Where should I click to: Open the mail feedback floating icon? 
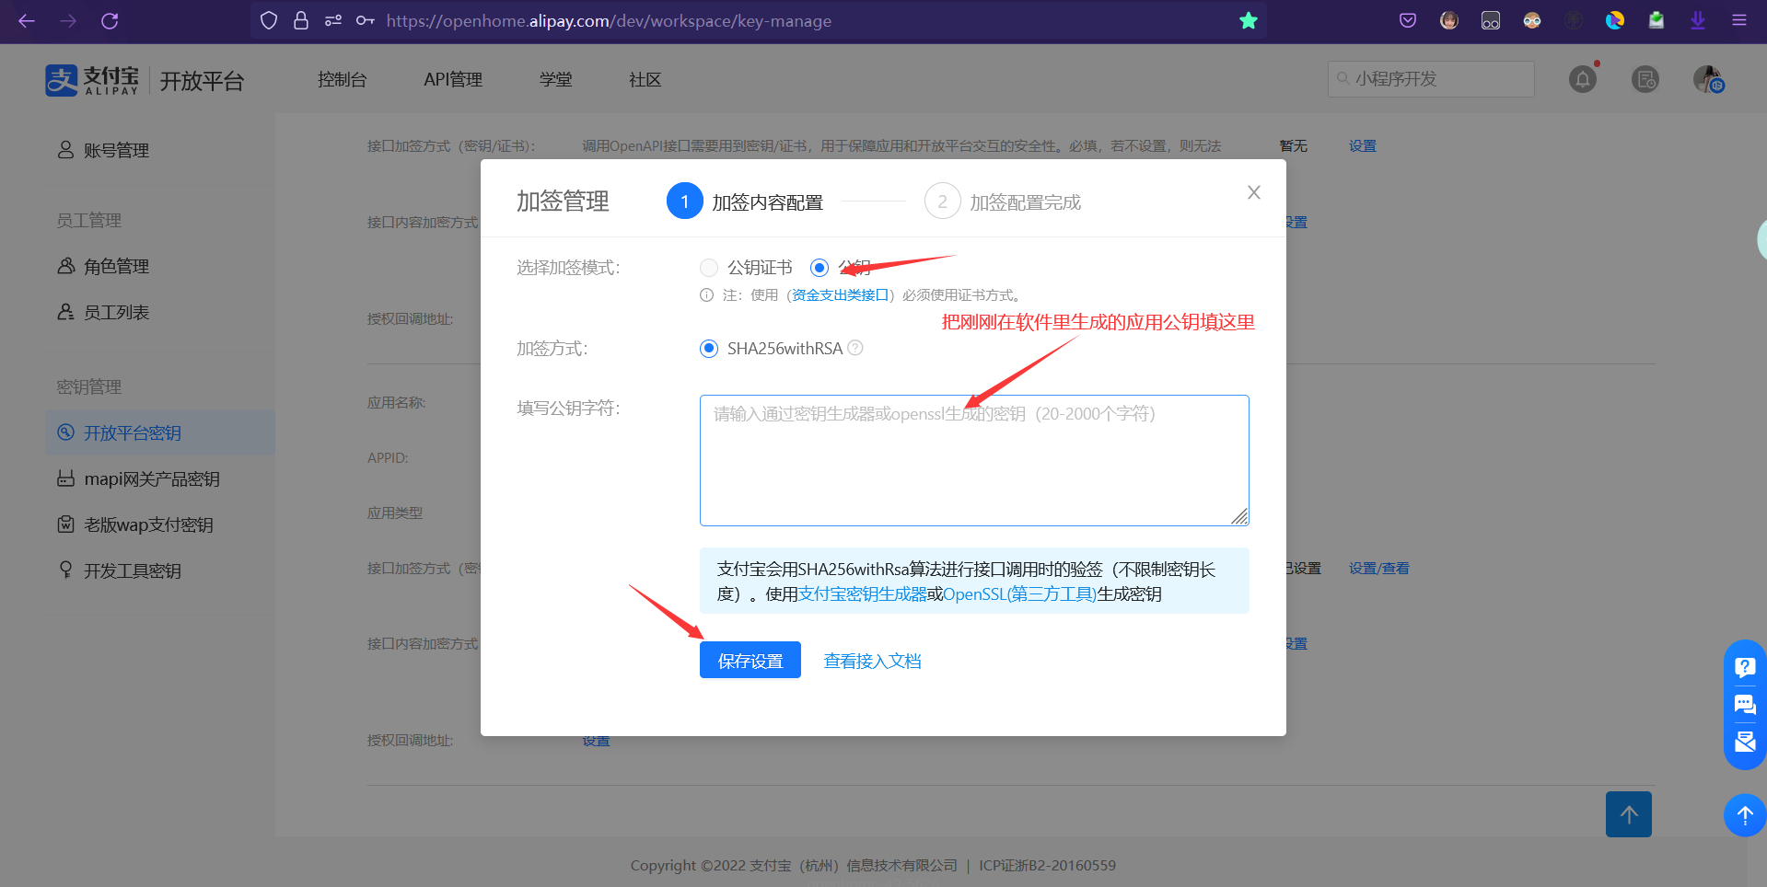pos(1745,742)
